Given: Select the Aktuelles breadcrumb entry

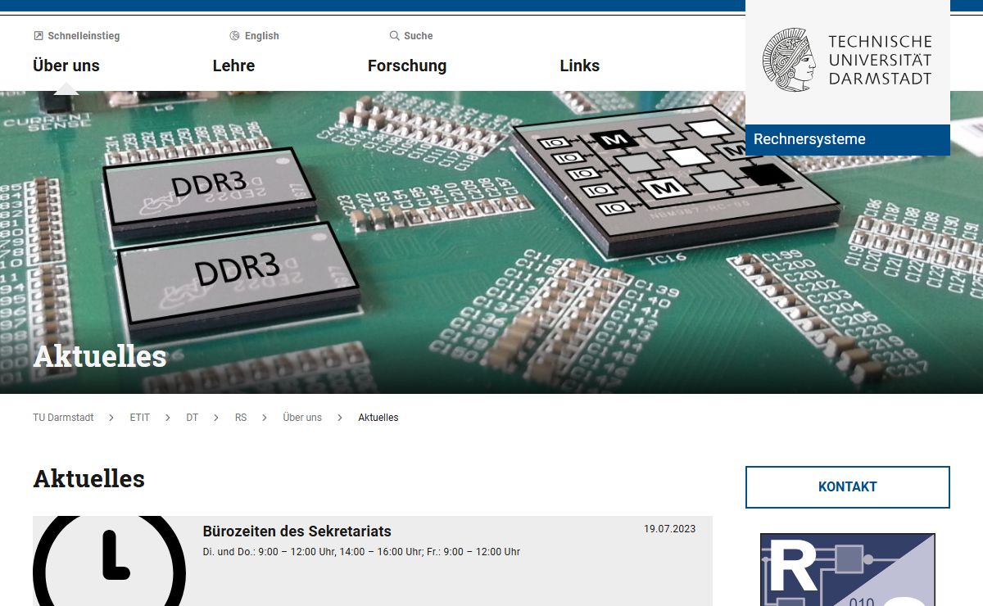Looking at the screenshot, I should 378,418.
